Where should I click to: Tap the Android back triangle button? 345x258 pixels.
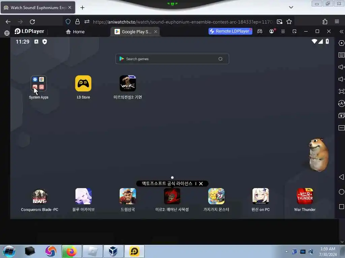point(341,177)
